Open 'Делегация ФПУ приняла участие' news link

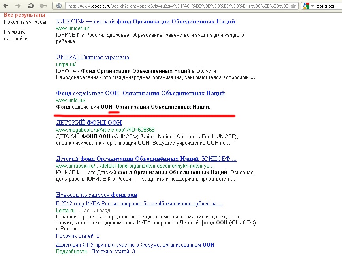pyautogui.click(x=135, y=245)
